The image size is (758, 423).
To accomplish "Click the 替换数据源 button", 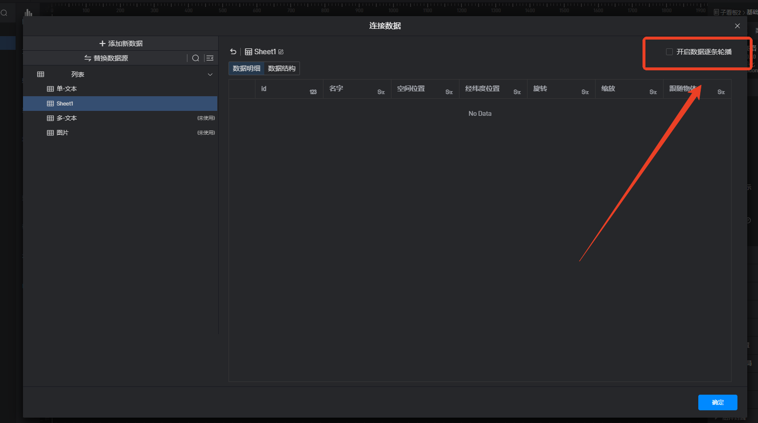I will tap(106, 58).
